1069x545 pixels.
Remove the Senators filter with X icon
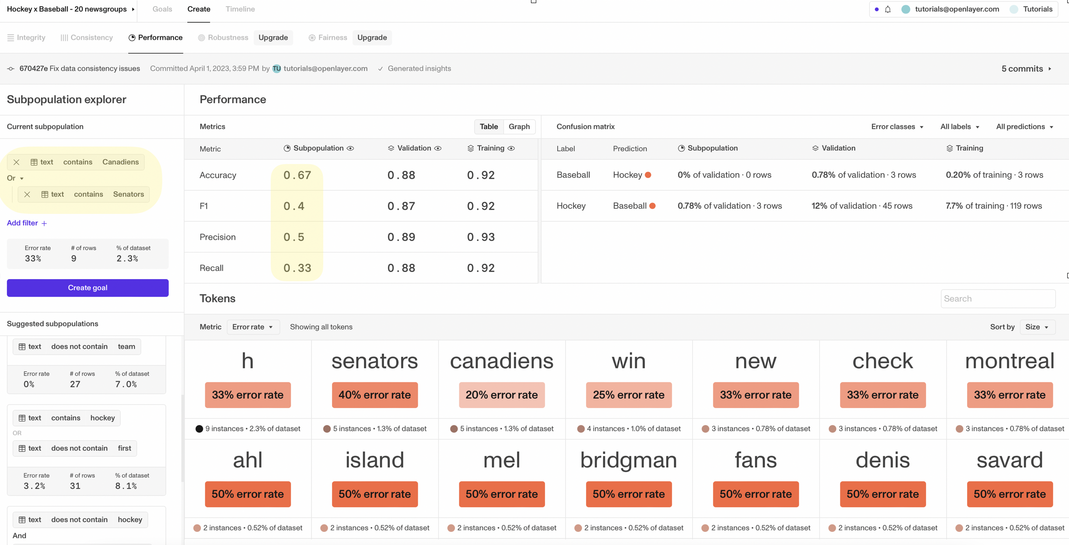(x=27, y=194)
